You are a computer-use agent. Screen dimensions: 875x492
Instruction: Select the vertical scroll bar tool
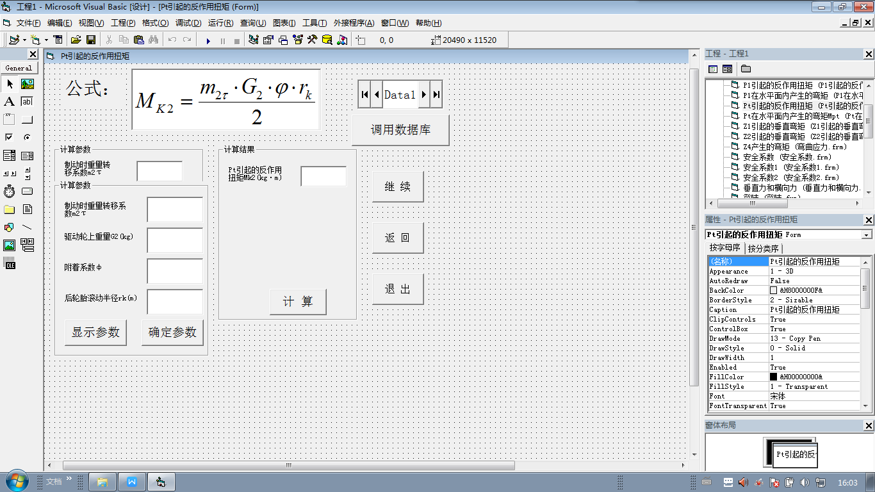coord(28,174)
